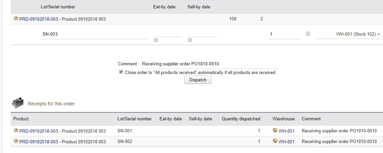Open PRD-09102018-003 link in the dispatch row
This screenshot has width=383, height=153.
point(38,19)
